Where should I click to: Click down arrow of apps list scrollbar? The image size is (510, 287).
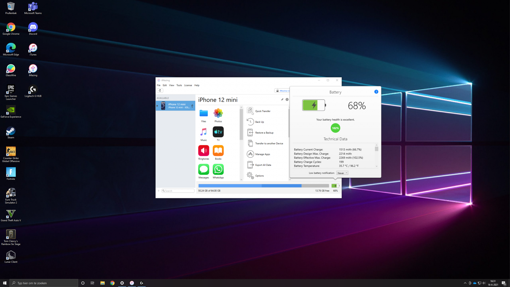(241, 180)
